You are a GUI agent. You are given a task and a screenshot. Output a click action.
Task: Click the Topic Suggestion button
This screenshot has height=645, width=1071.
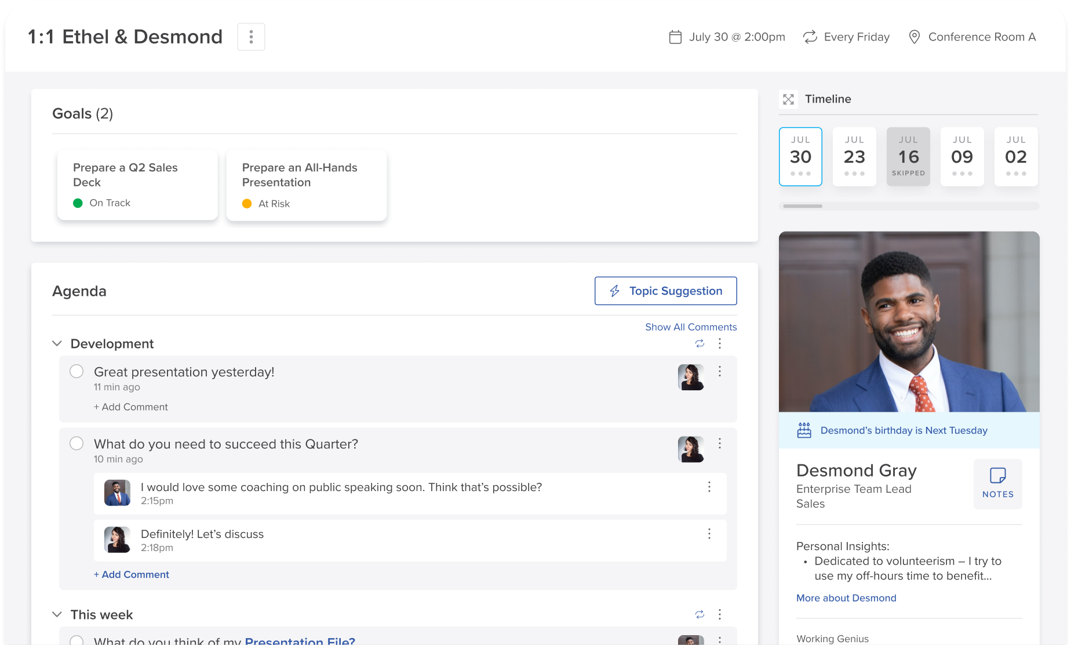[x=665, y=291]
